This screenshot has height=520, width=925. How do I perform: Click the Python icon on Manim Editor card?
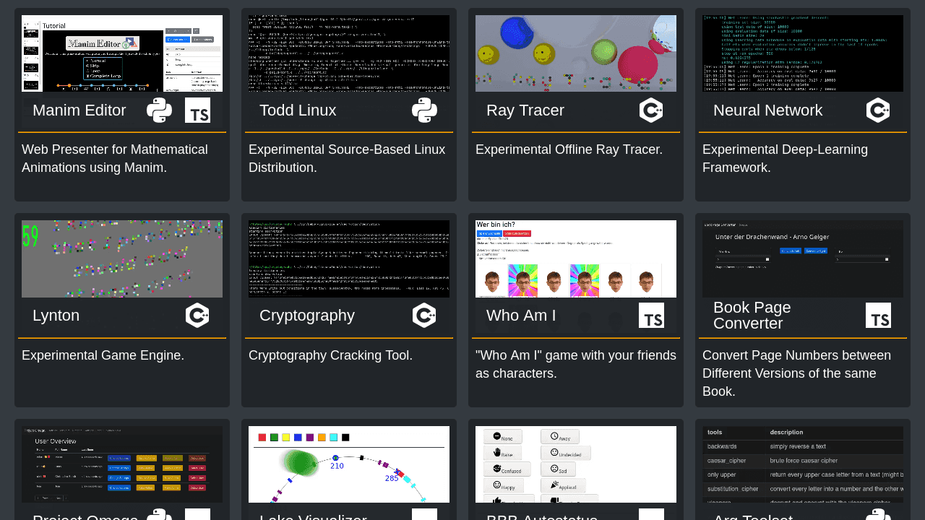[160, 110]
